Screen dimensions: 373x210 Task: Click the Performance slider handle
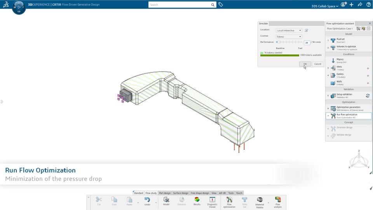tap(279, 42)
